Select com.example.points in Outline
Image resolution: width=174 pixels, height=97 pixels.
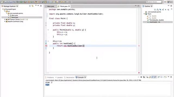(x=154, y=12)
